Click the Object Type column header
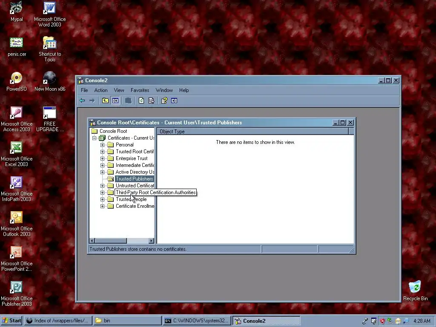 point(253,132)
